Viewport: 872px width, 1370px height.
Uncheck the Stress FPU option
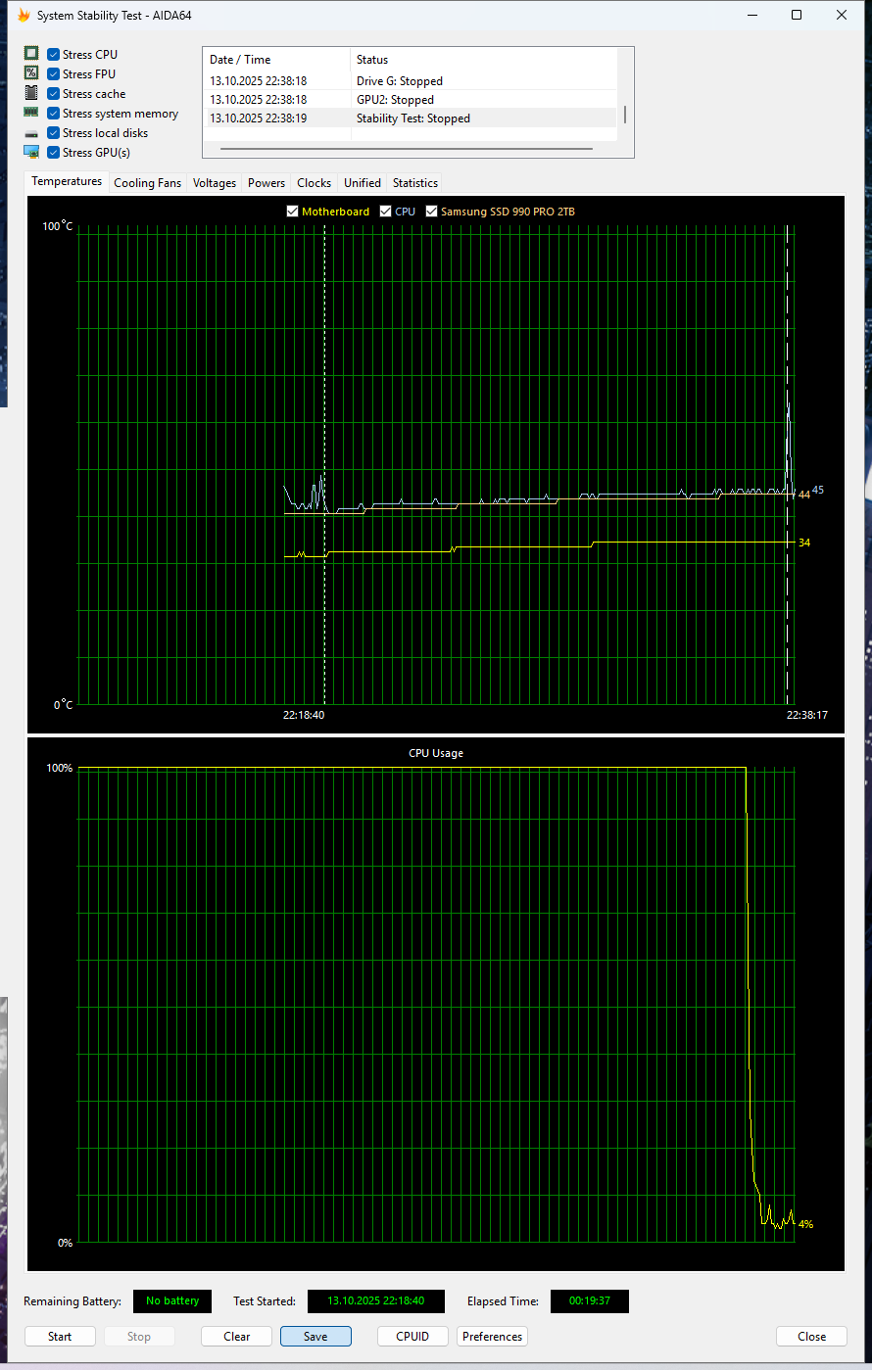[x=53, y=72]
